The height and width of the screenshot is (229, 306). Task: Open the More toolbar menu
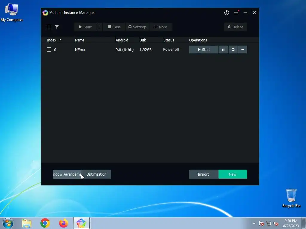(x=161, y=27)
